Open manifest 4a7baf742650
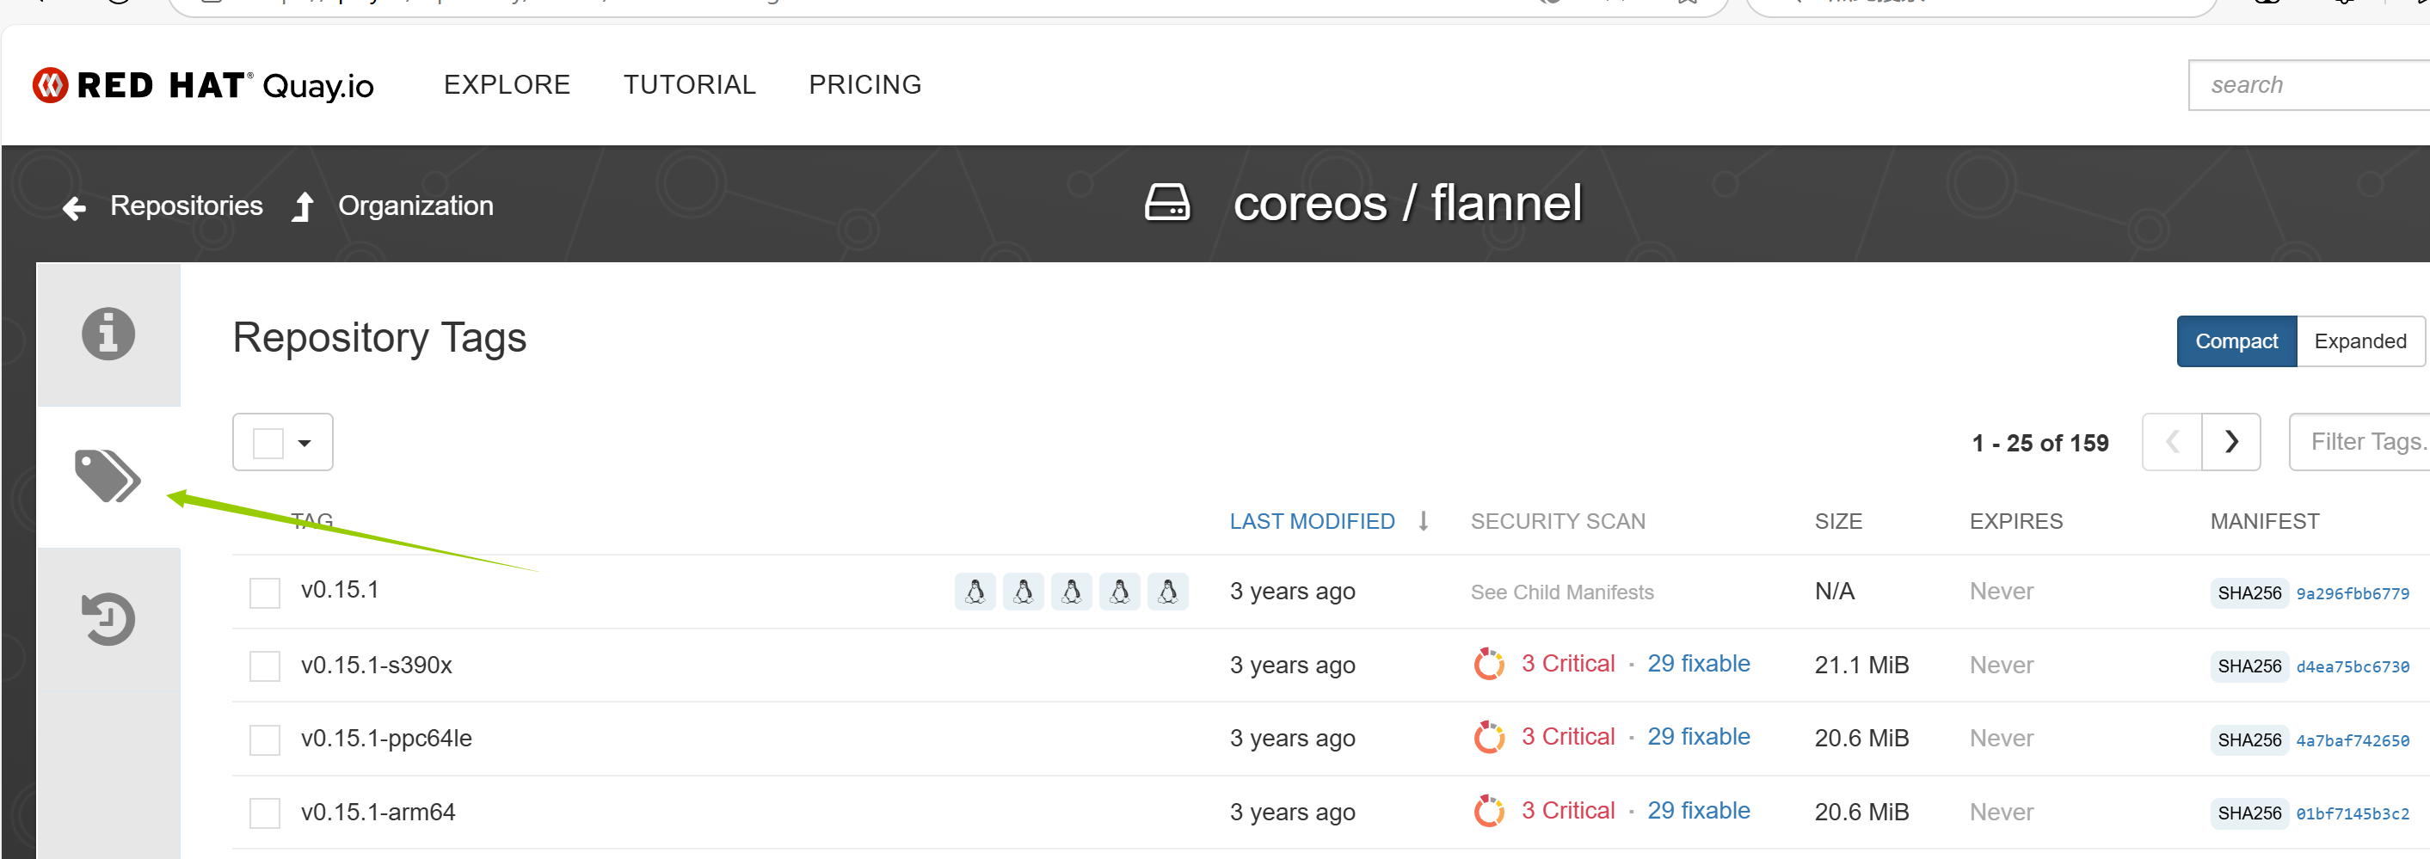This screenshot has height=859, width=2430. pos(2352,741)
